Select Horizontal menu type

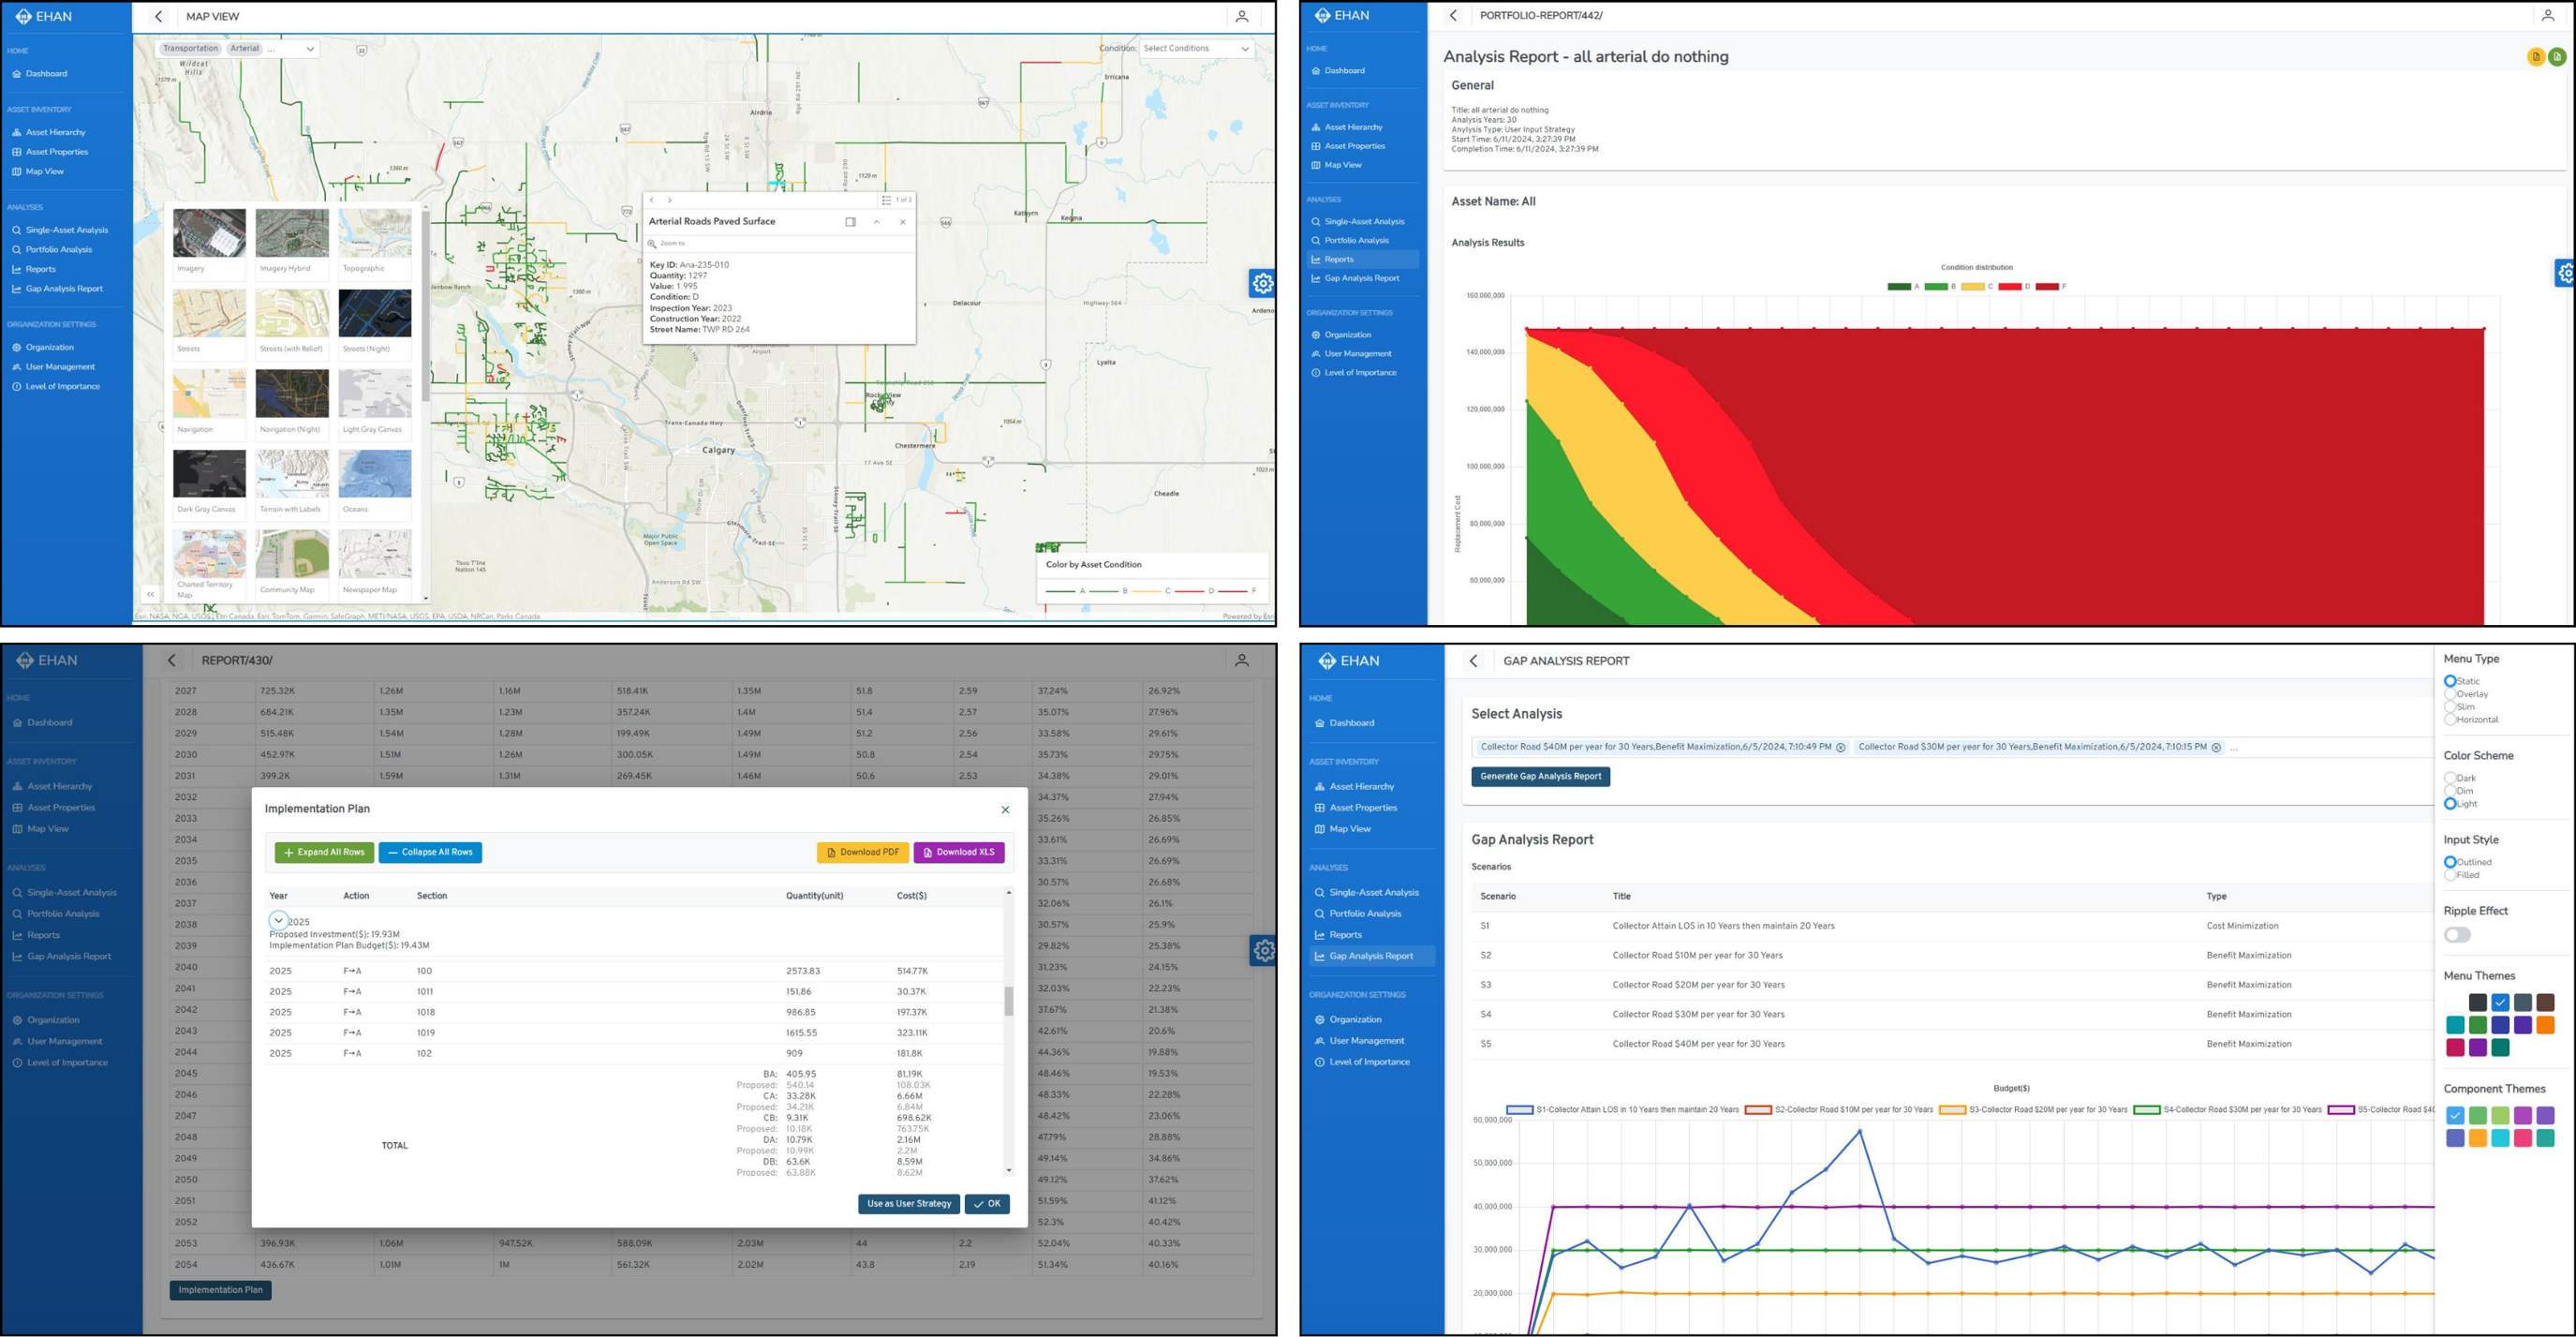pyautogui.click(x=2450, y=720)
